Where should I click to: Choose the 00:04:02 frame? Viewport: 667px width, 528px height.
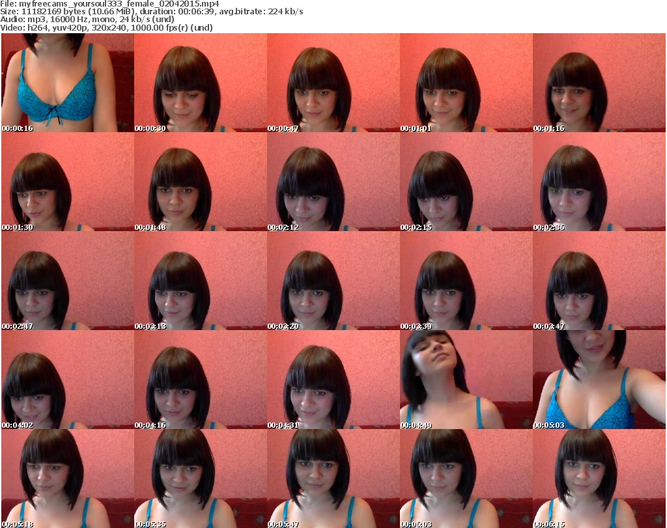68,380
